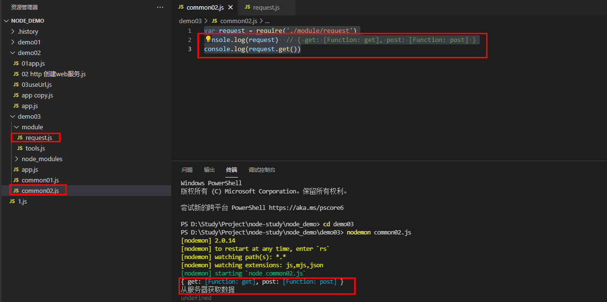Screen dimensions: 607x302
Task: Open the 问题 panel tab
Action: (x=187, y=169)
